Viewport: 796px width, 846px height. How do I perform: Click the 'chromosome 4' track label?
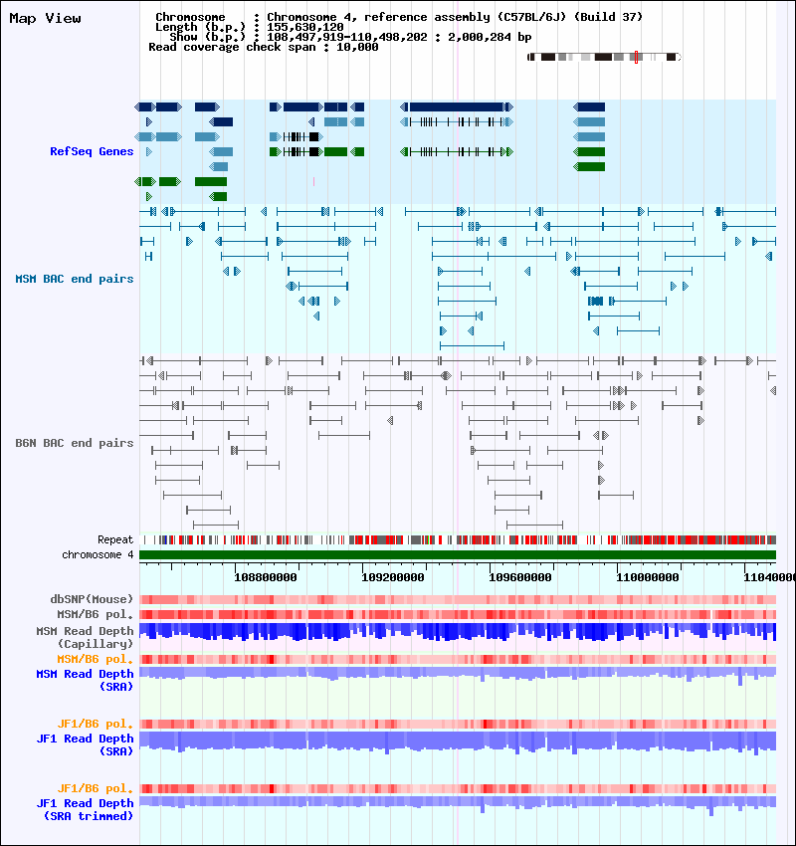pyautogui.click(x=98, y=554)
